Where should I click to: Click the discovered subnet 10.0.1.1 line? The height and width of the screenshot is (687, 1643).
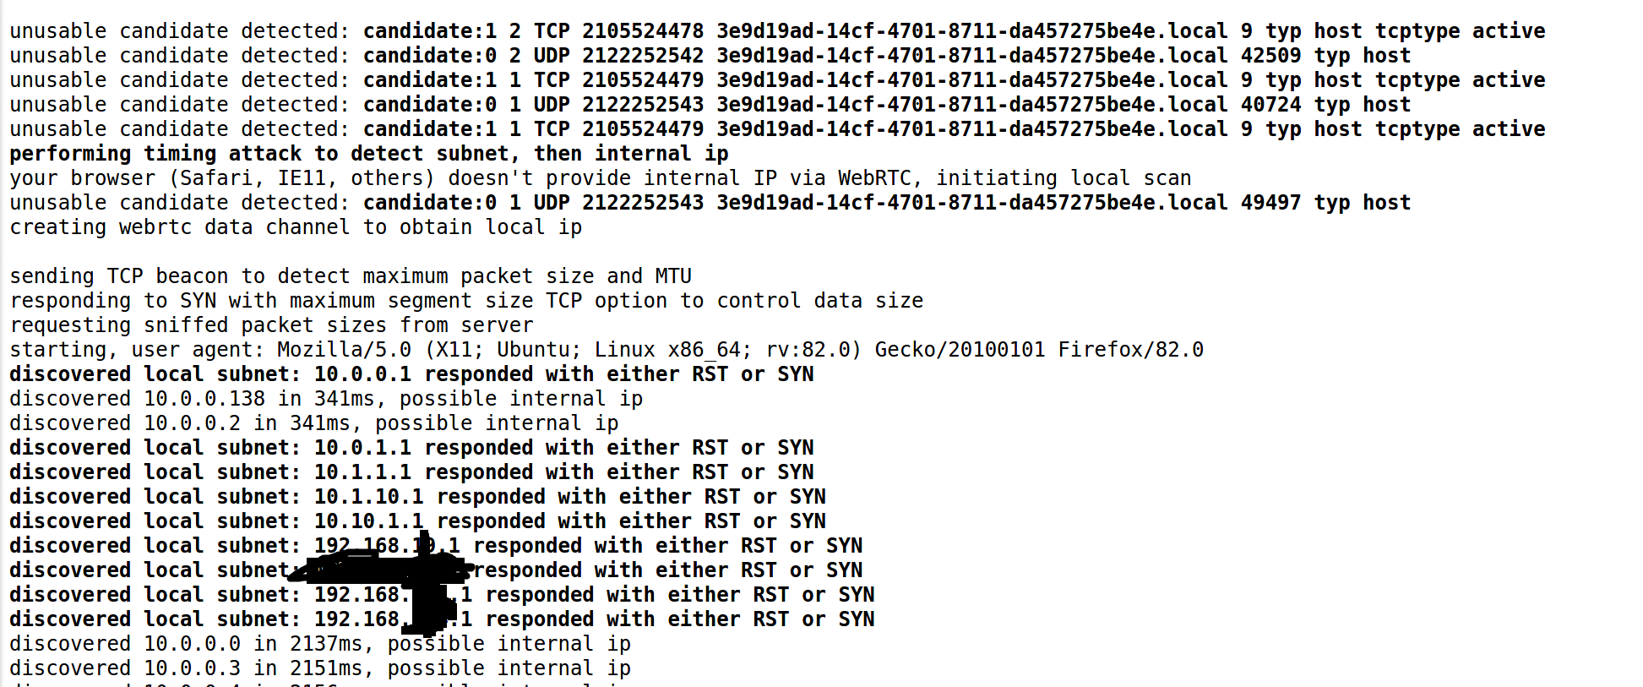coord(411,448)
